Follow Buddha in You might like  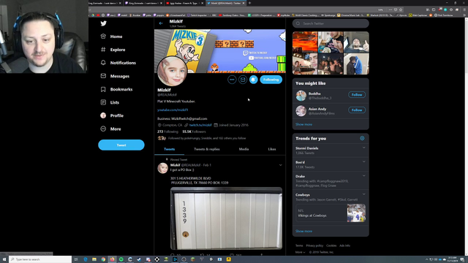pos(357,94)
